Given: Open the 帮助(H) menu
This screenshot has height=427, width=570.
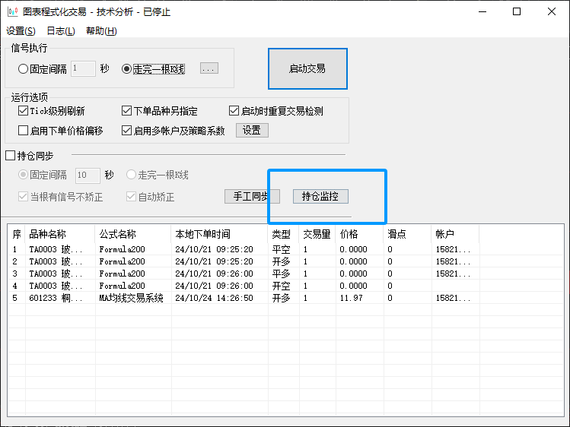Looking at the screenshot, I should click(101, 31).
